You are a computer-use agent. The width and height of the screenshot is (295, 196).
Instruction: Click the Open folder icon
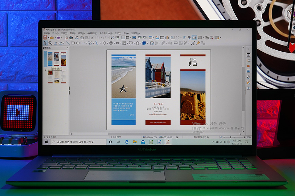point(52,38)
